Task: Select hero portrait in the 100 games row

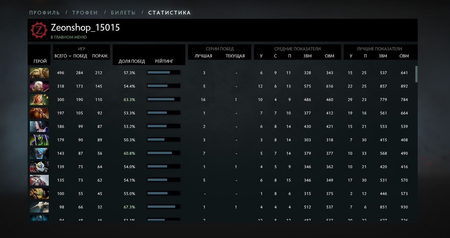Action: [39, 194]
